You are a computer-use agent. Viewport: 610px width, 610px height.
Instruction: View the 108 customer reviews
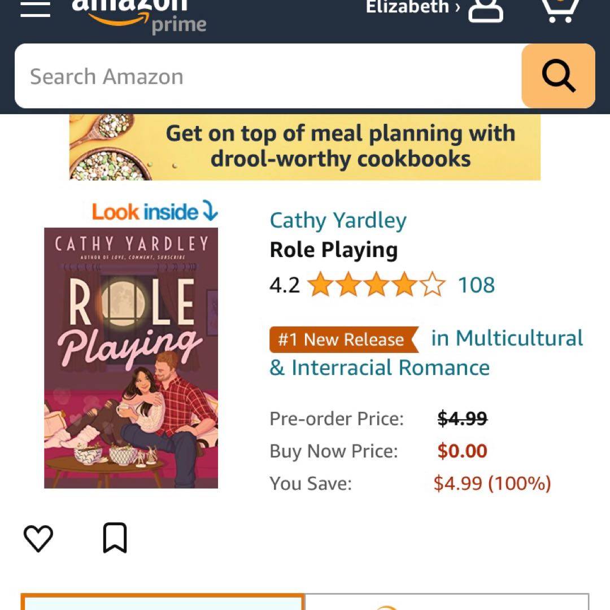coord(476,285)
